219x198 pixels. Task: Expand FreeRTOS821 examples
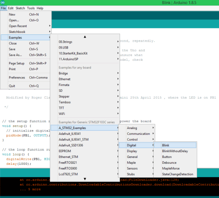coord(85,163)
